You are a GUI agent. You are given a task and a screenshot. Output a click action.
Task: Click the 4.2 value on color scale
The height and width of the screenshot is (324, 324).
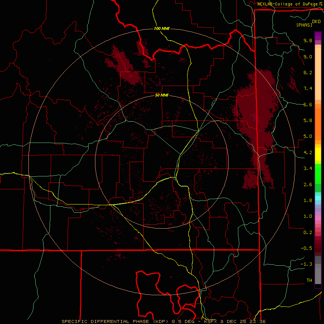click(x=308, y=153)
